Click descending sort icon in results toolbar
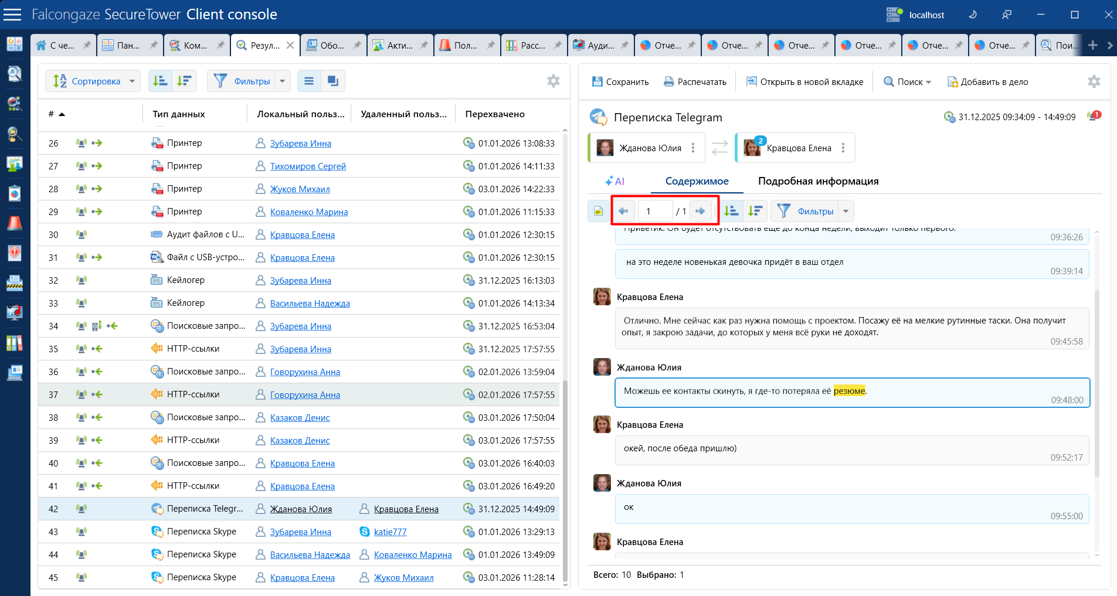1117x596 pixels. point(184,81)
